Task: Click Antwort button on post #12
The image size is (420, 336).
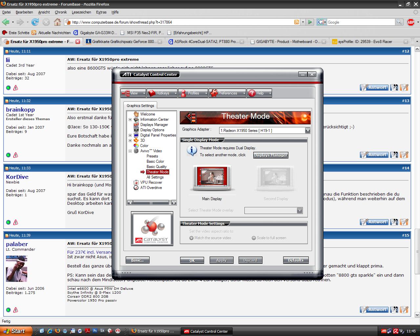Action: pyautogui.click(x=374, y=88)
